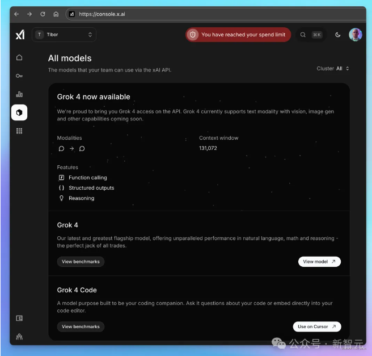The height and width of the screenshot is (356, 372).
Task: Reload the page with the refresh icon
Action: click(43, 14)
